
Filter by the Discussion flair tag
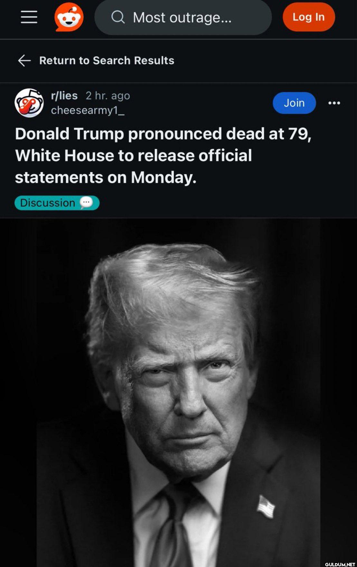(x=48, y=203)
